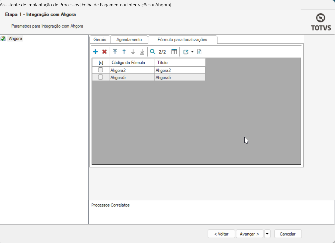Delete the formula using the red X icon
The width and height of the screenshot is (335, 243).
click(x=104, y=52)
